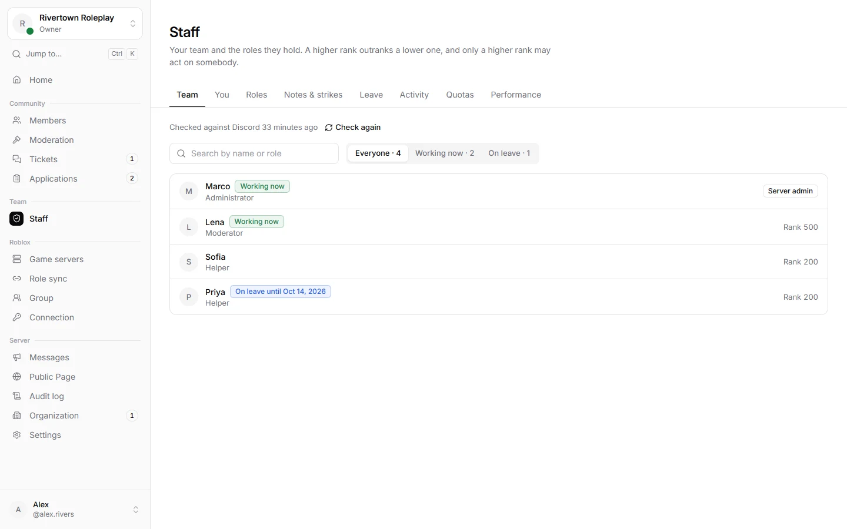This screenshot has width=847, height=529.
Task: Switch to the Roles tab
Action: point(256,95)
